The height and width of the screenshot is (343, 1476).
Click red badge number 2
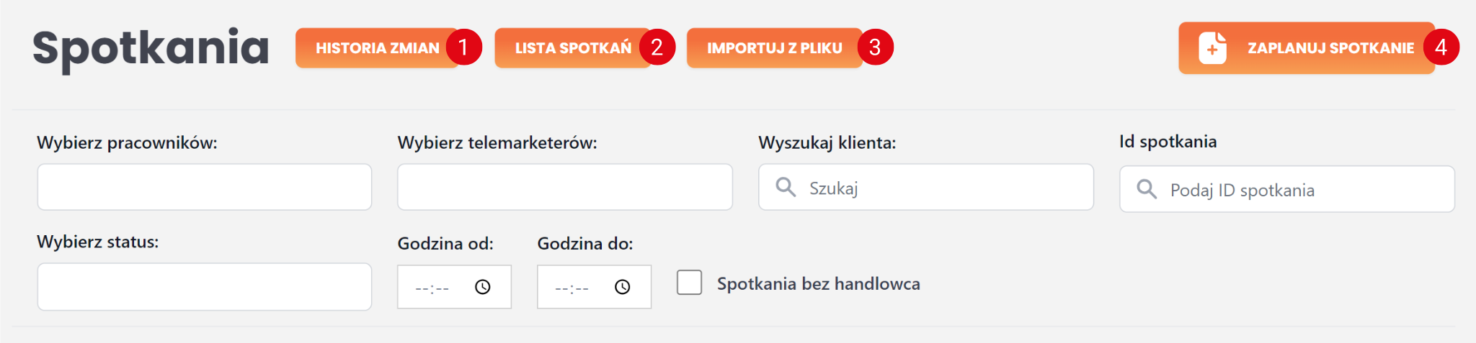[657, 47]
